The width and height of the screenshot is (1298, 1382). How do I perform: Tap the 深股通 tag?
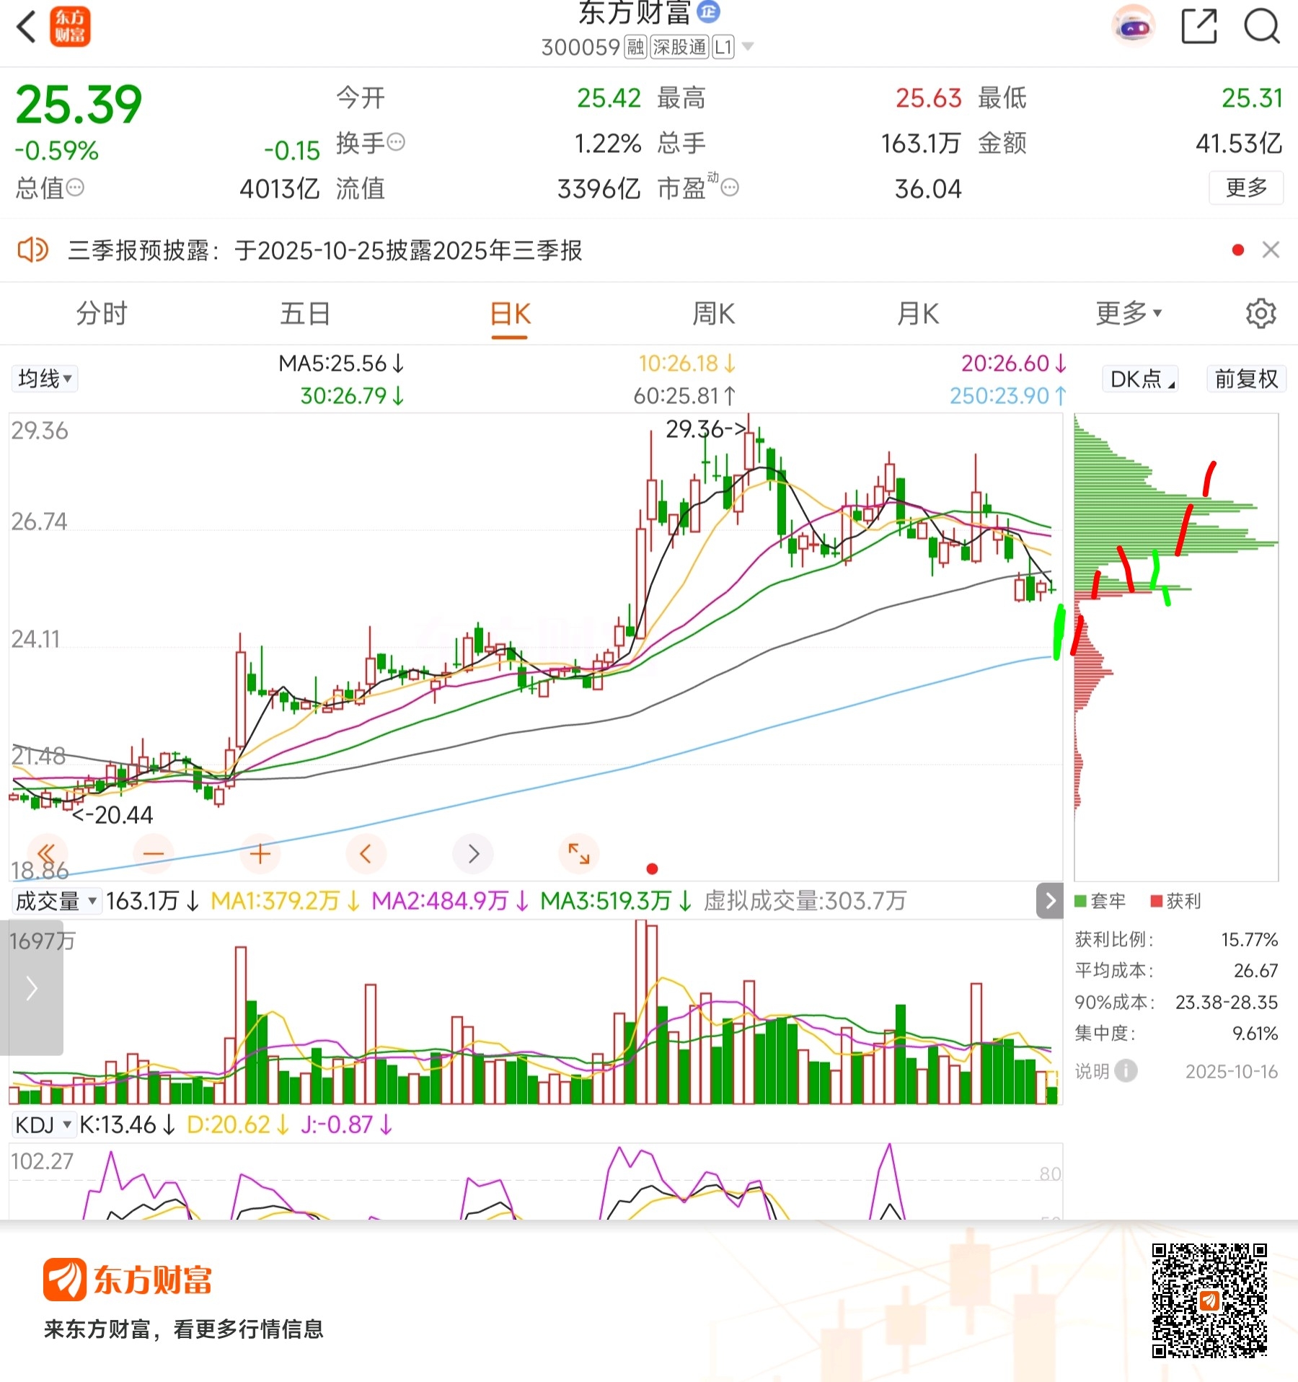click(679, 48)
